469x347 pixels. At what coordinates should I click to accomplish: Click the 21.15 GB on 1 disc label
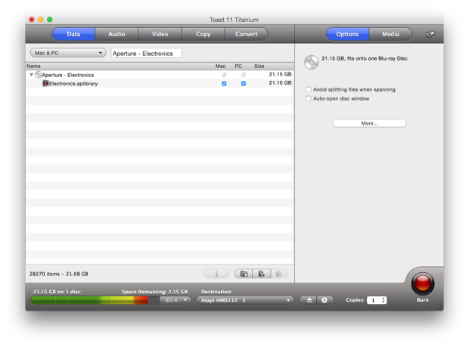pyautogui.click(x=57, y=291)
